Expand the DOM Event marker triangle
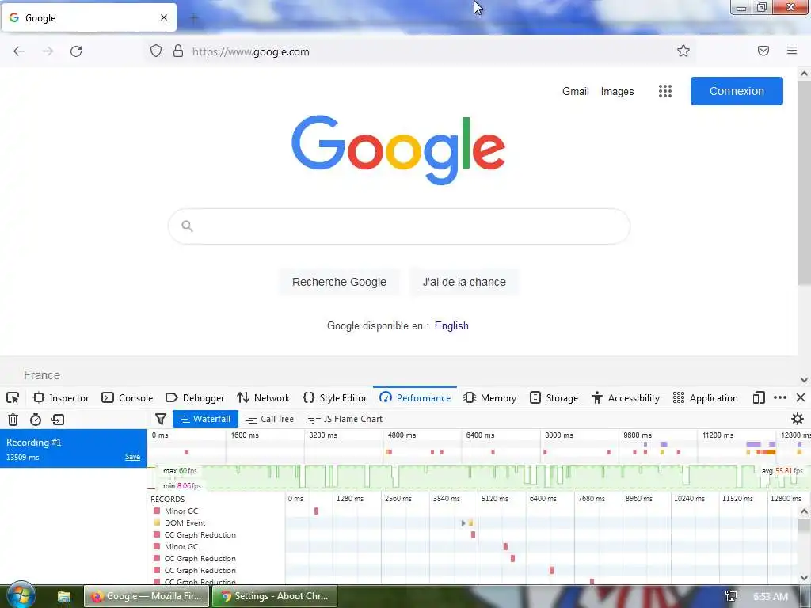Viewport: 811px width, 608px height. 463,523
